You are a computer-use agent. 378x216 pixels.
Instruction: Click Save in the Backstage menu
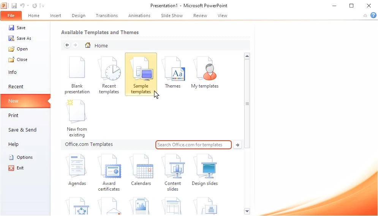(17, 28)
